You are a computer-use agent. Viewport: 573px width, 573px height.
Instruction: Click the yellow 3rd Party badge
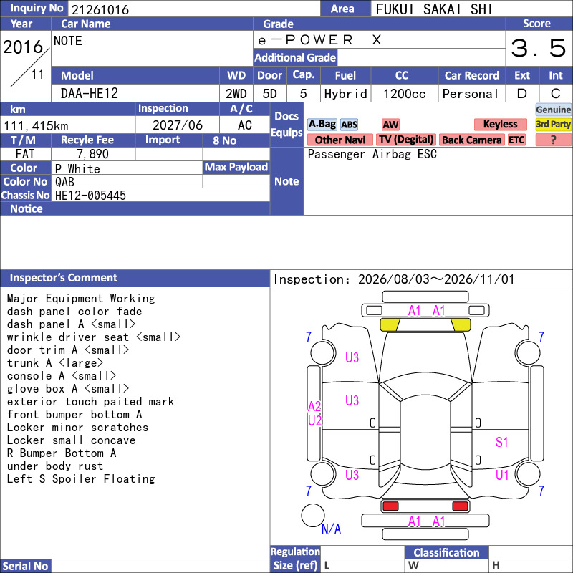click(553, 125)
